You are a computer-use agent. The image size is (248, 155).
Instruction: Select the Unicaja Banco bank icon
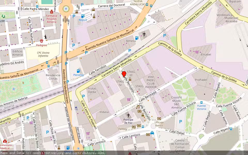tap(159, 118)
